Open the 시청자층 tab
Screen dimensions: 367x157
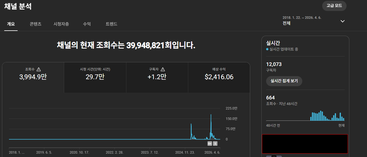coord(61,24)
